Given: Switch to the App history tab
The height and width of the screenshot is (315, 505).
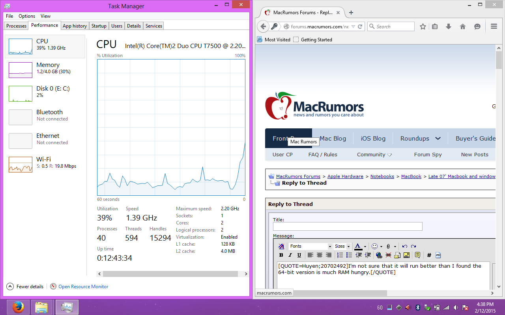Looking at the screenshot, I should click(75, 26).
